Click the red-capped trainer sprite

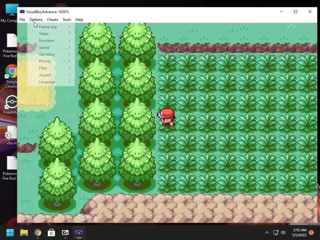(166, 117)
